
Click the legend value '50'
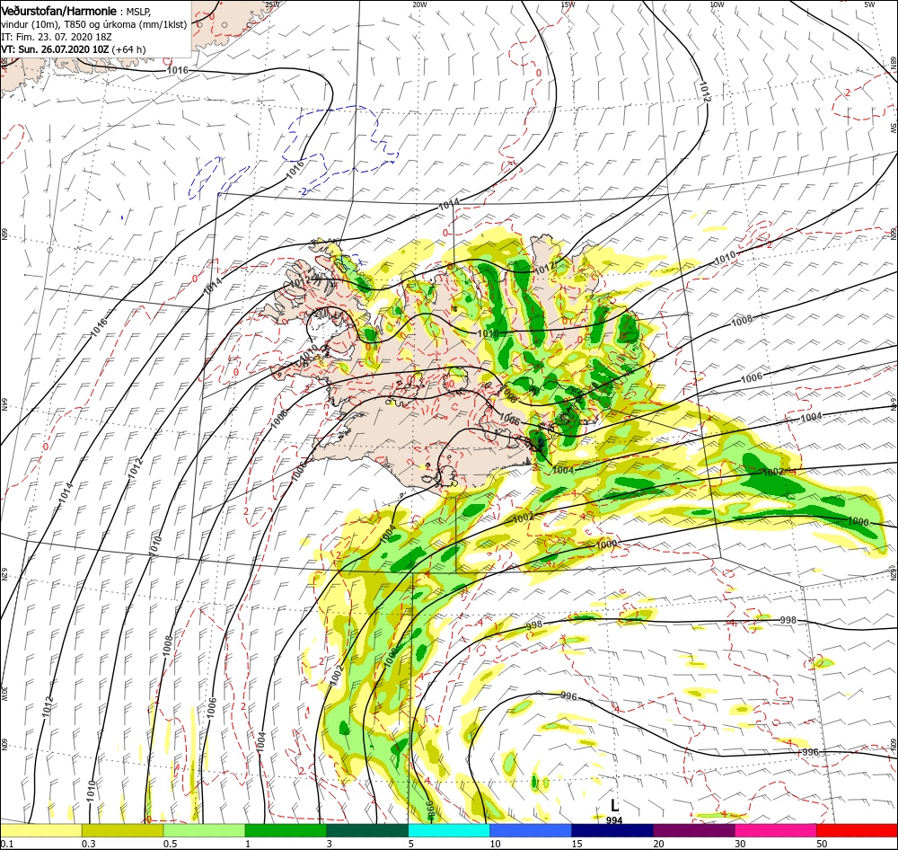(822, 844)
